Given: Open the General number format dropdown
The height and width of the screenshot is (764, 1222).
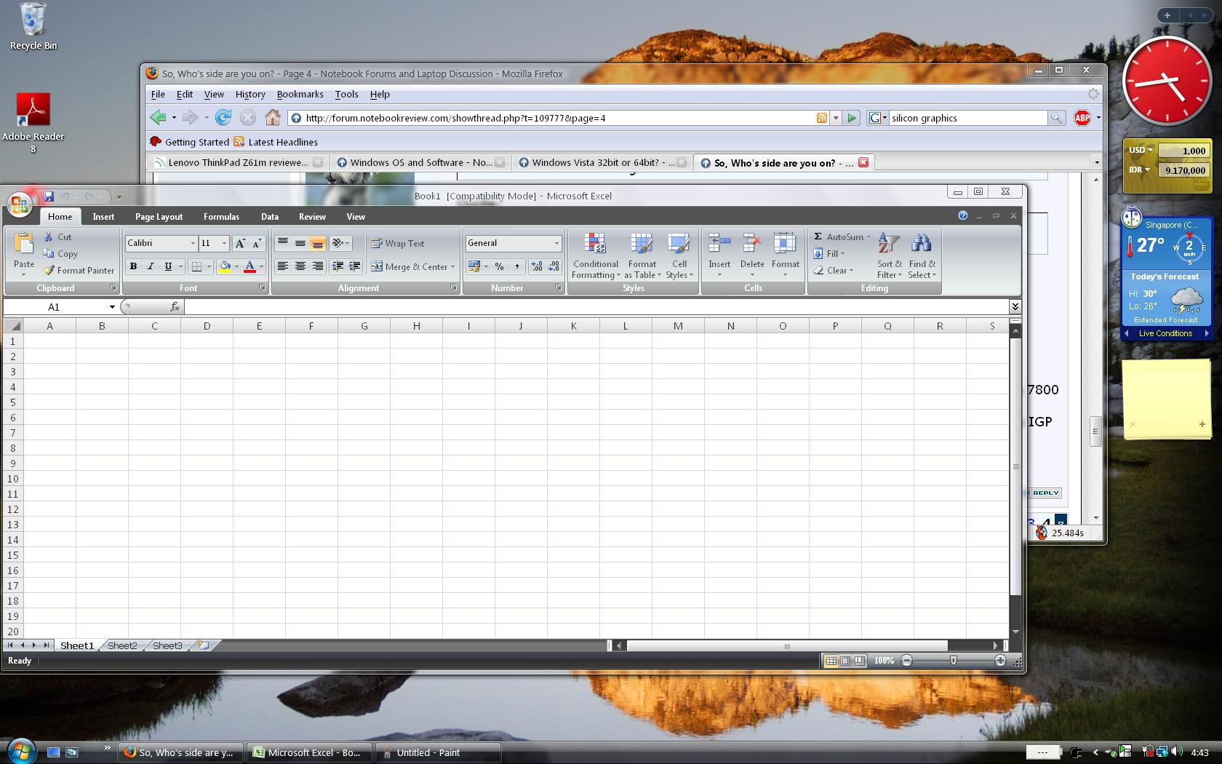Looking at the screenshot, I should click(556, 244).
